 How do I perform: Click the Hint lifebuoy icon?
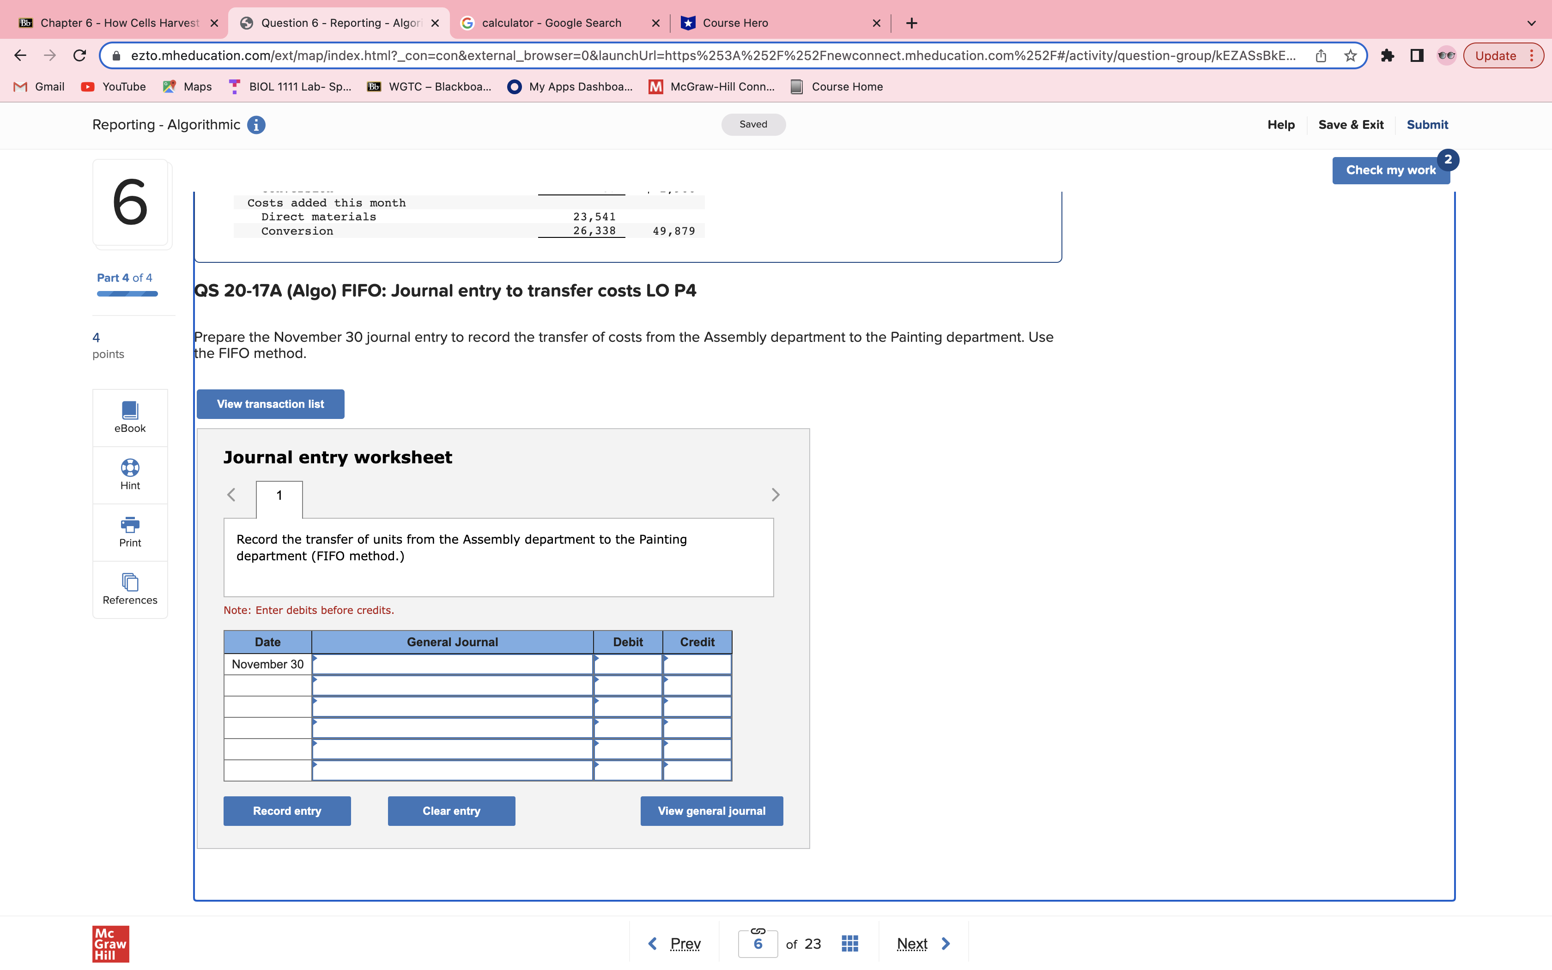129,467
